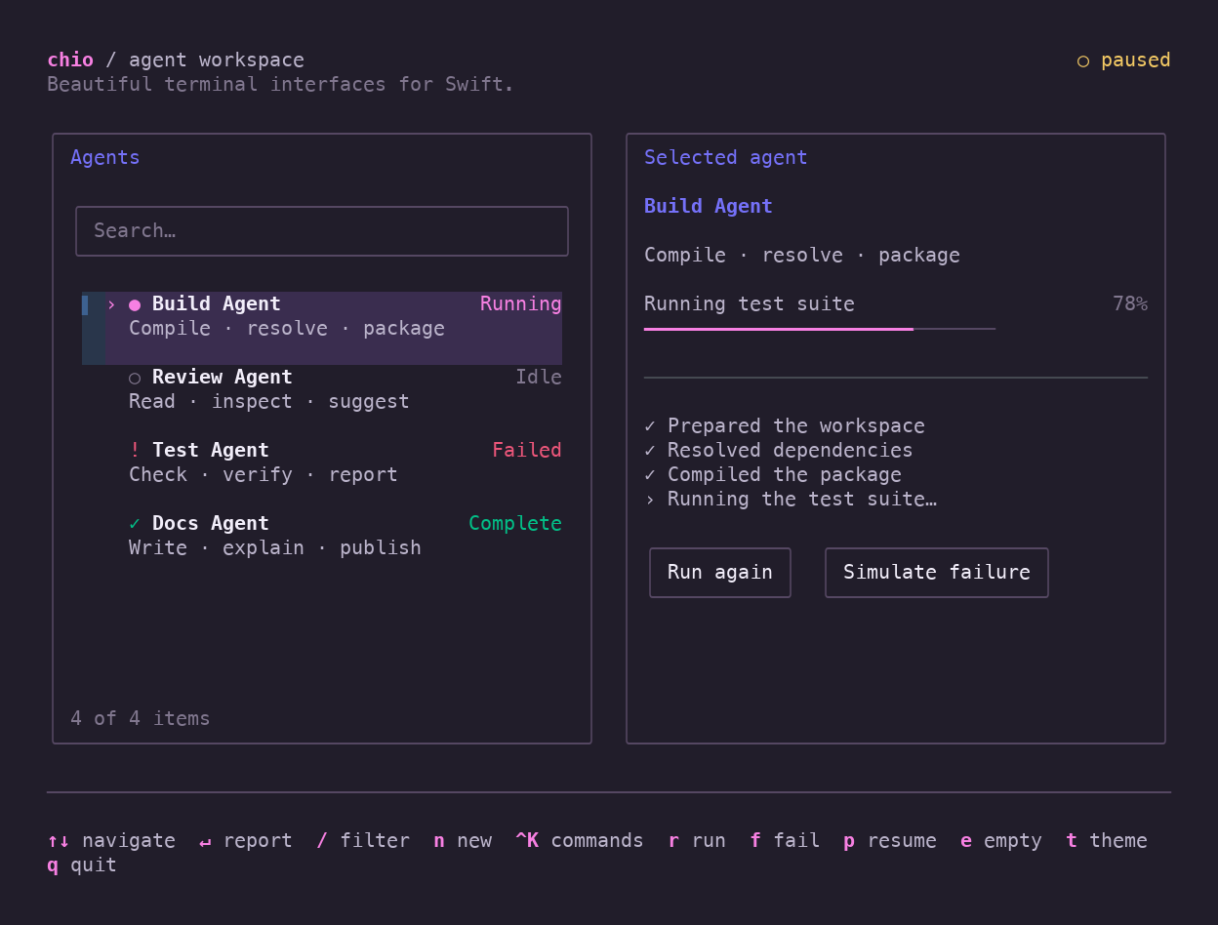Click the f fail shortcut hint
Image resolution: width=1218 pixels, height=925 pixels.
785,841
